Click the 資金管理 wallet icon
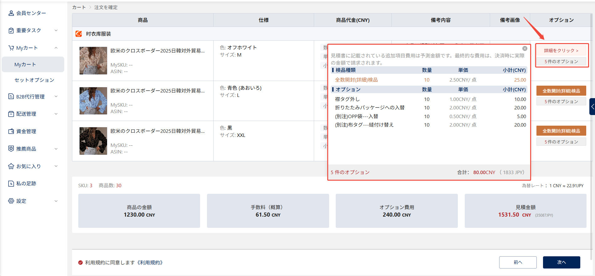595x276 pixels. [x=11, y=131]
